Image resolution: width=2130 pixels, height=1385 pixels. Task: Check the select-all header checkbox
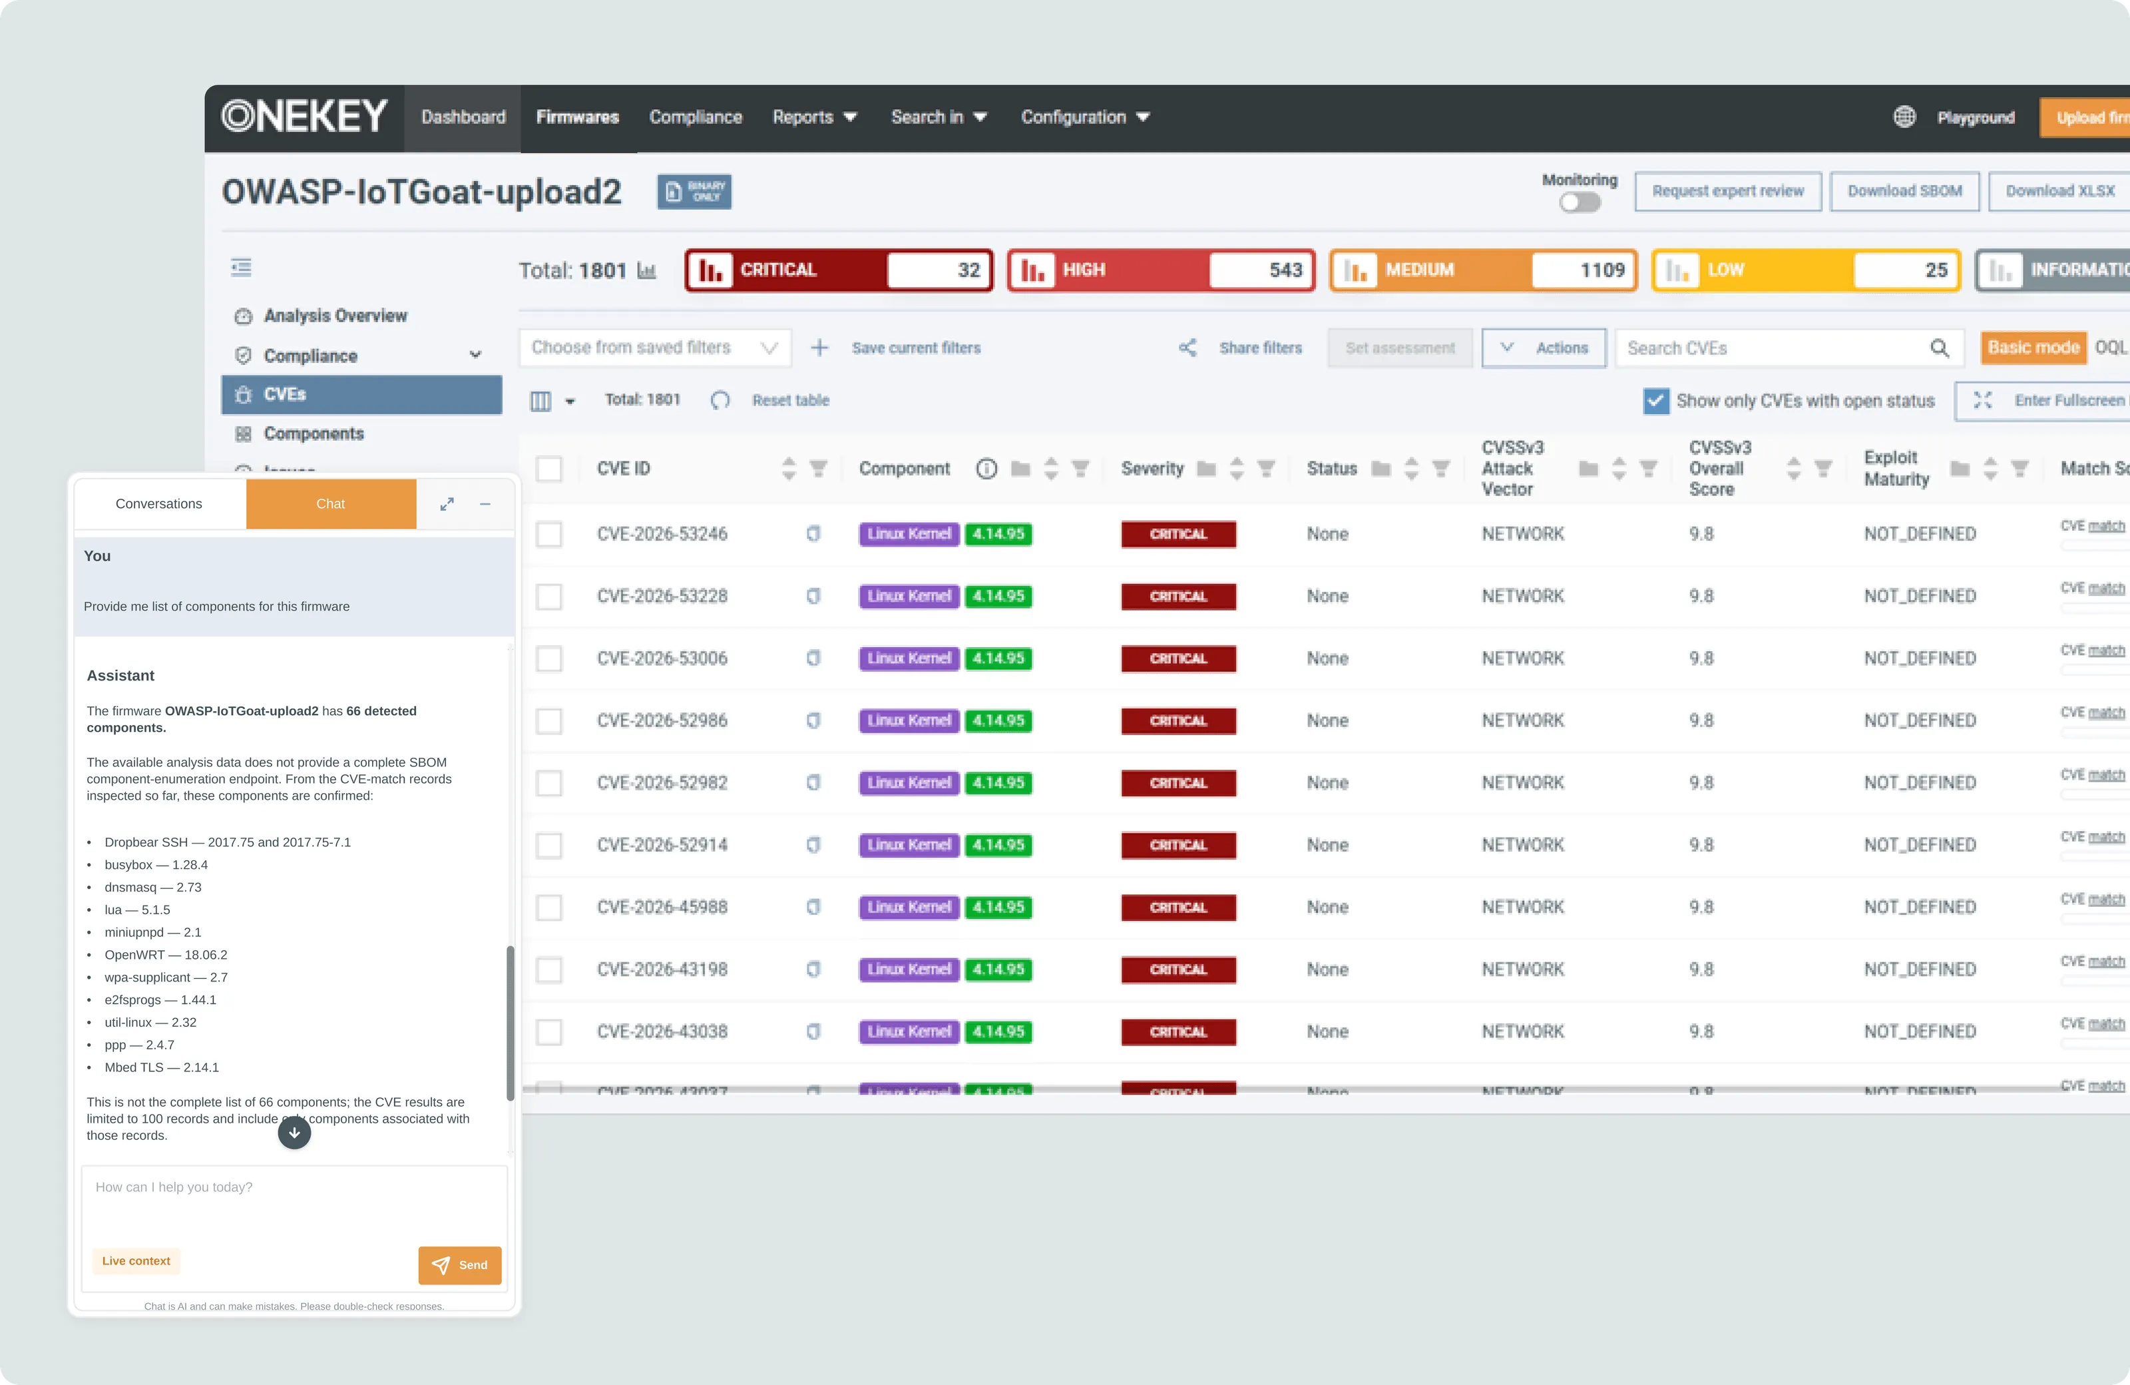click(x=548, y=468)
